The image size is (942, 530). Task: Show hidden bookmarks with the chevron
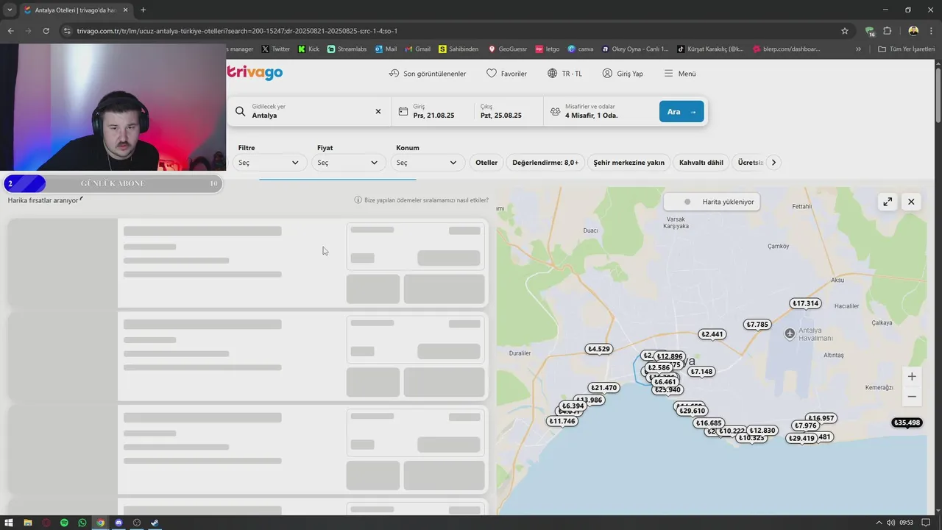858,49
